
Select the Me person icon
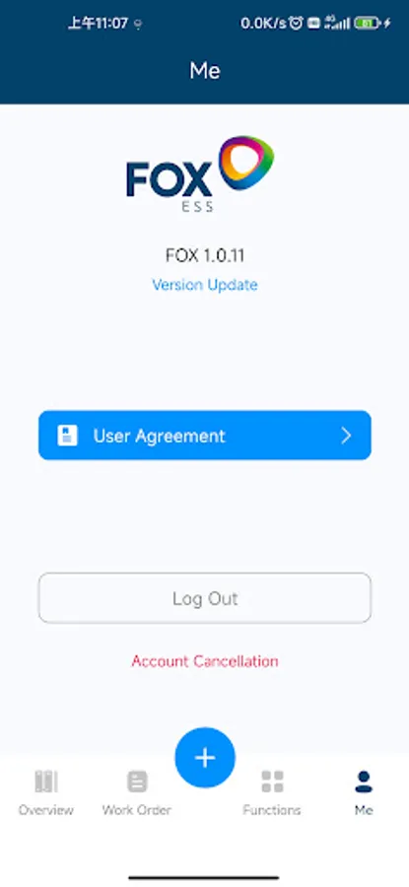(x=364, y=782)
